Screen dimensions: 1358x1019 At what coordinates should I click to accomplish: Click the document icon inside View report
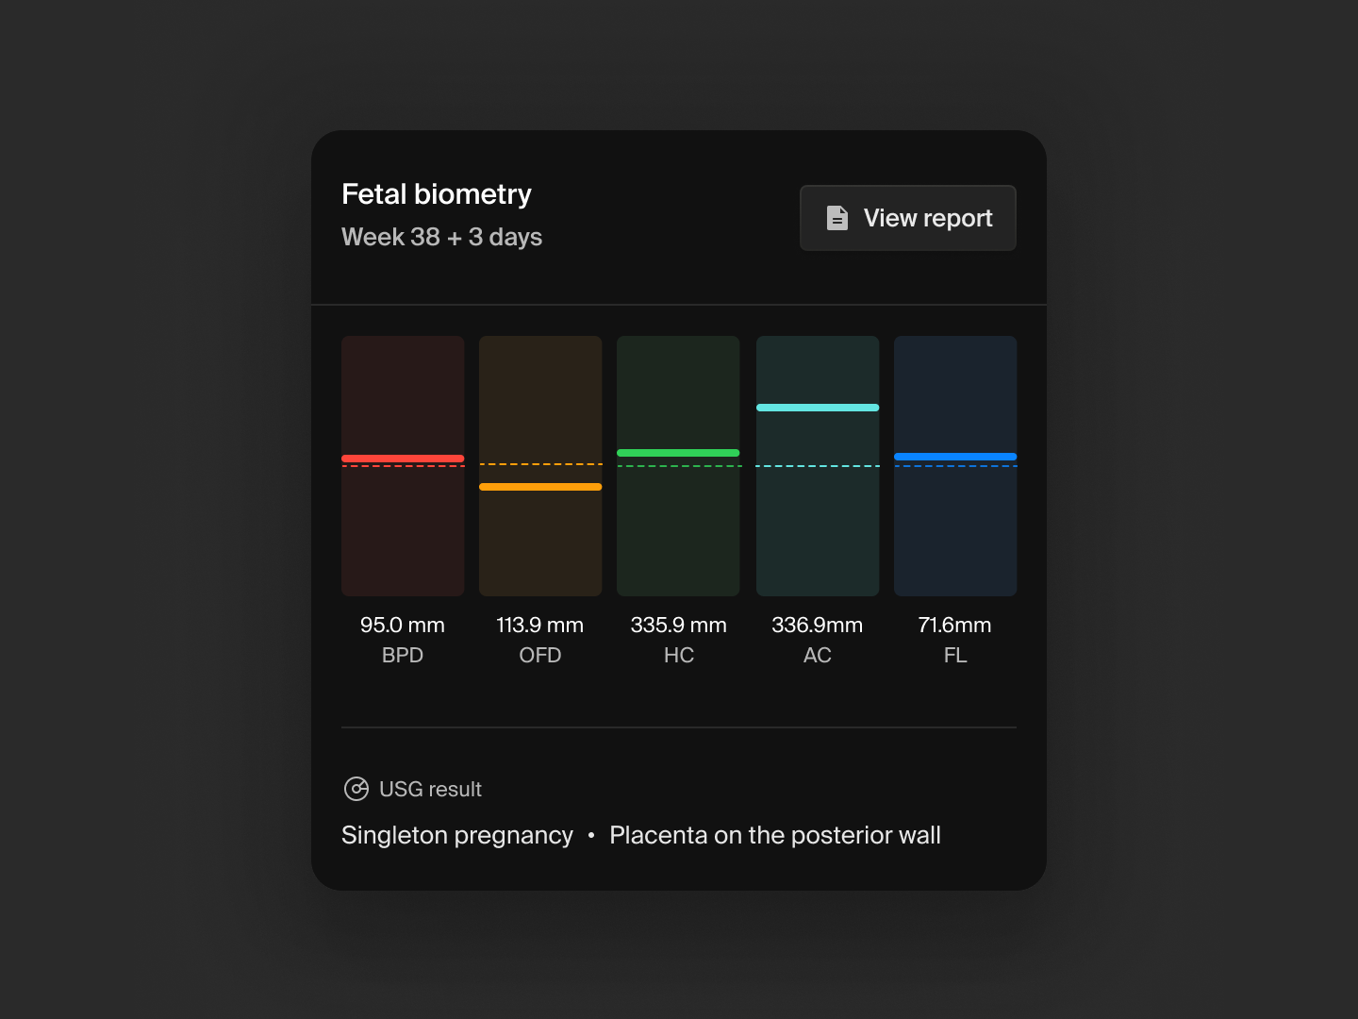pyautogui.click(x=836, y=218)
